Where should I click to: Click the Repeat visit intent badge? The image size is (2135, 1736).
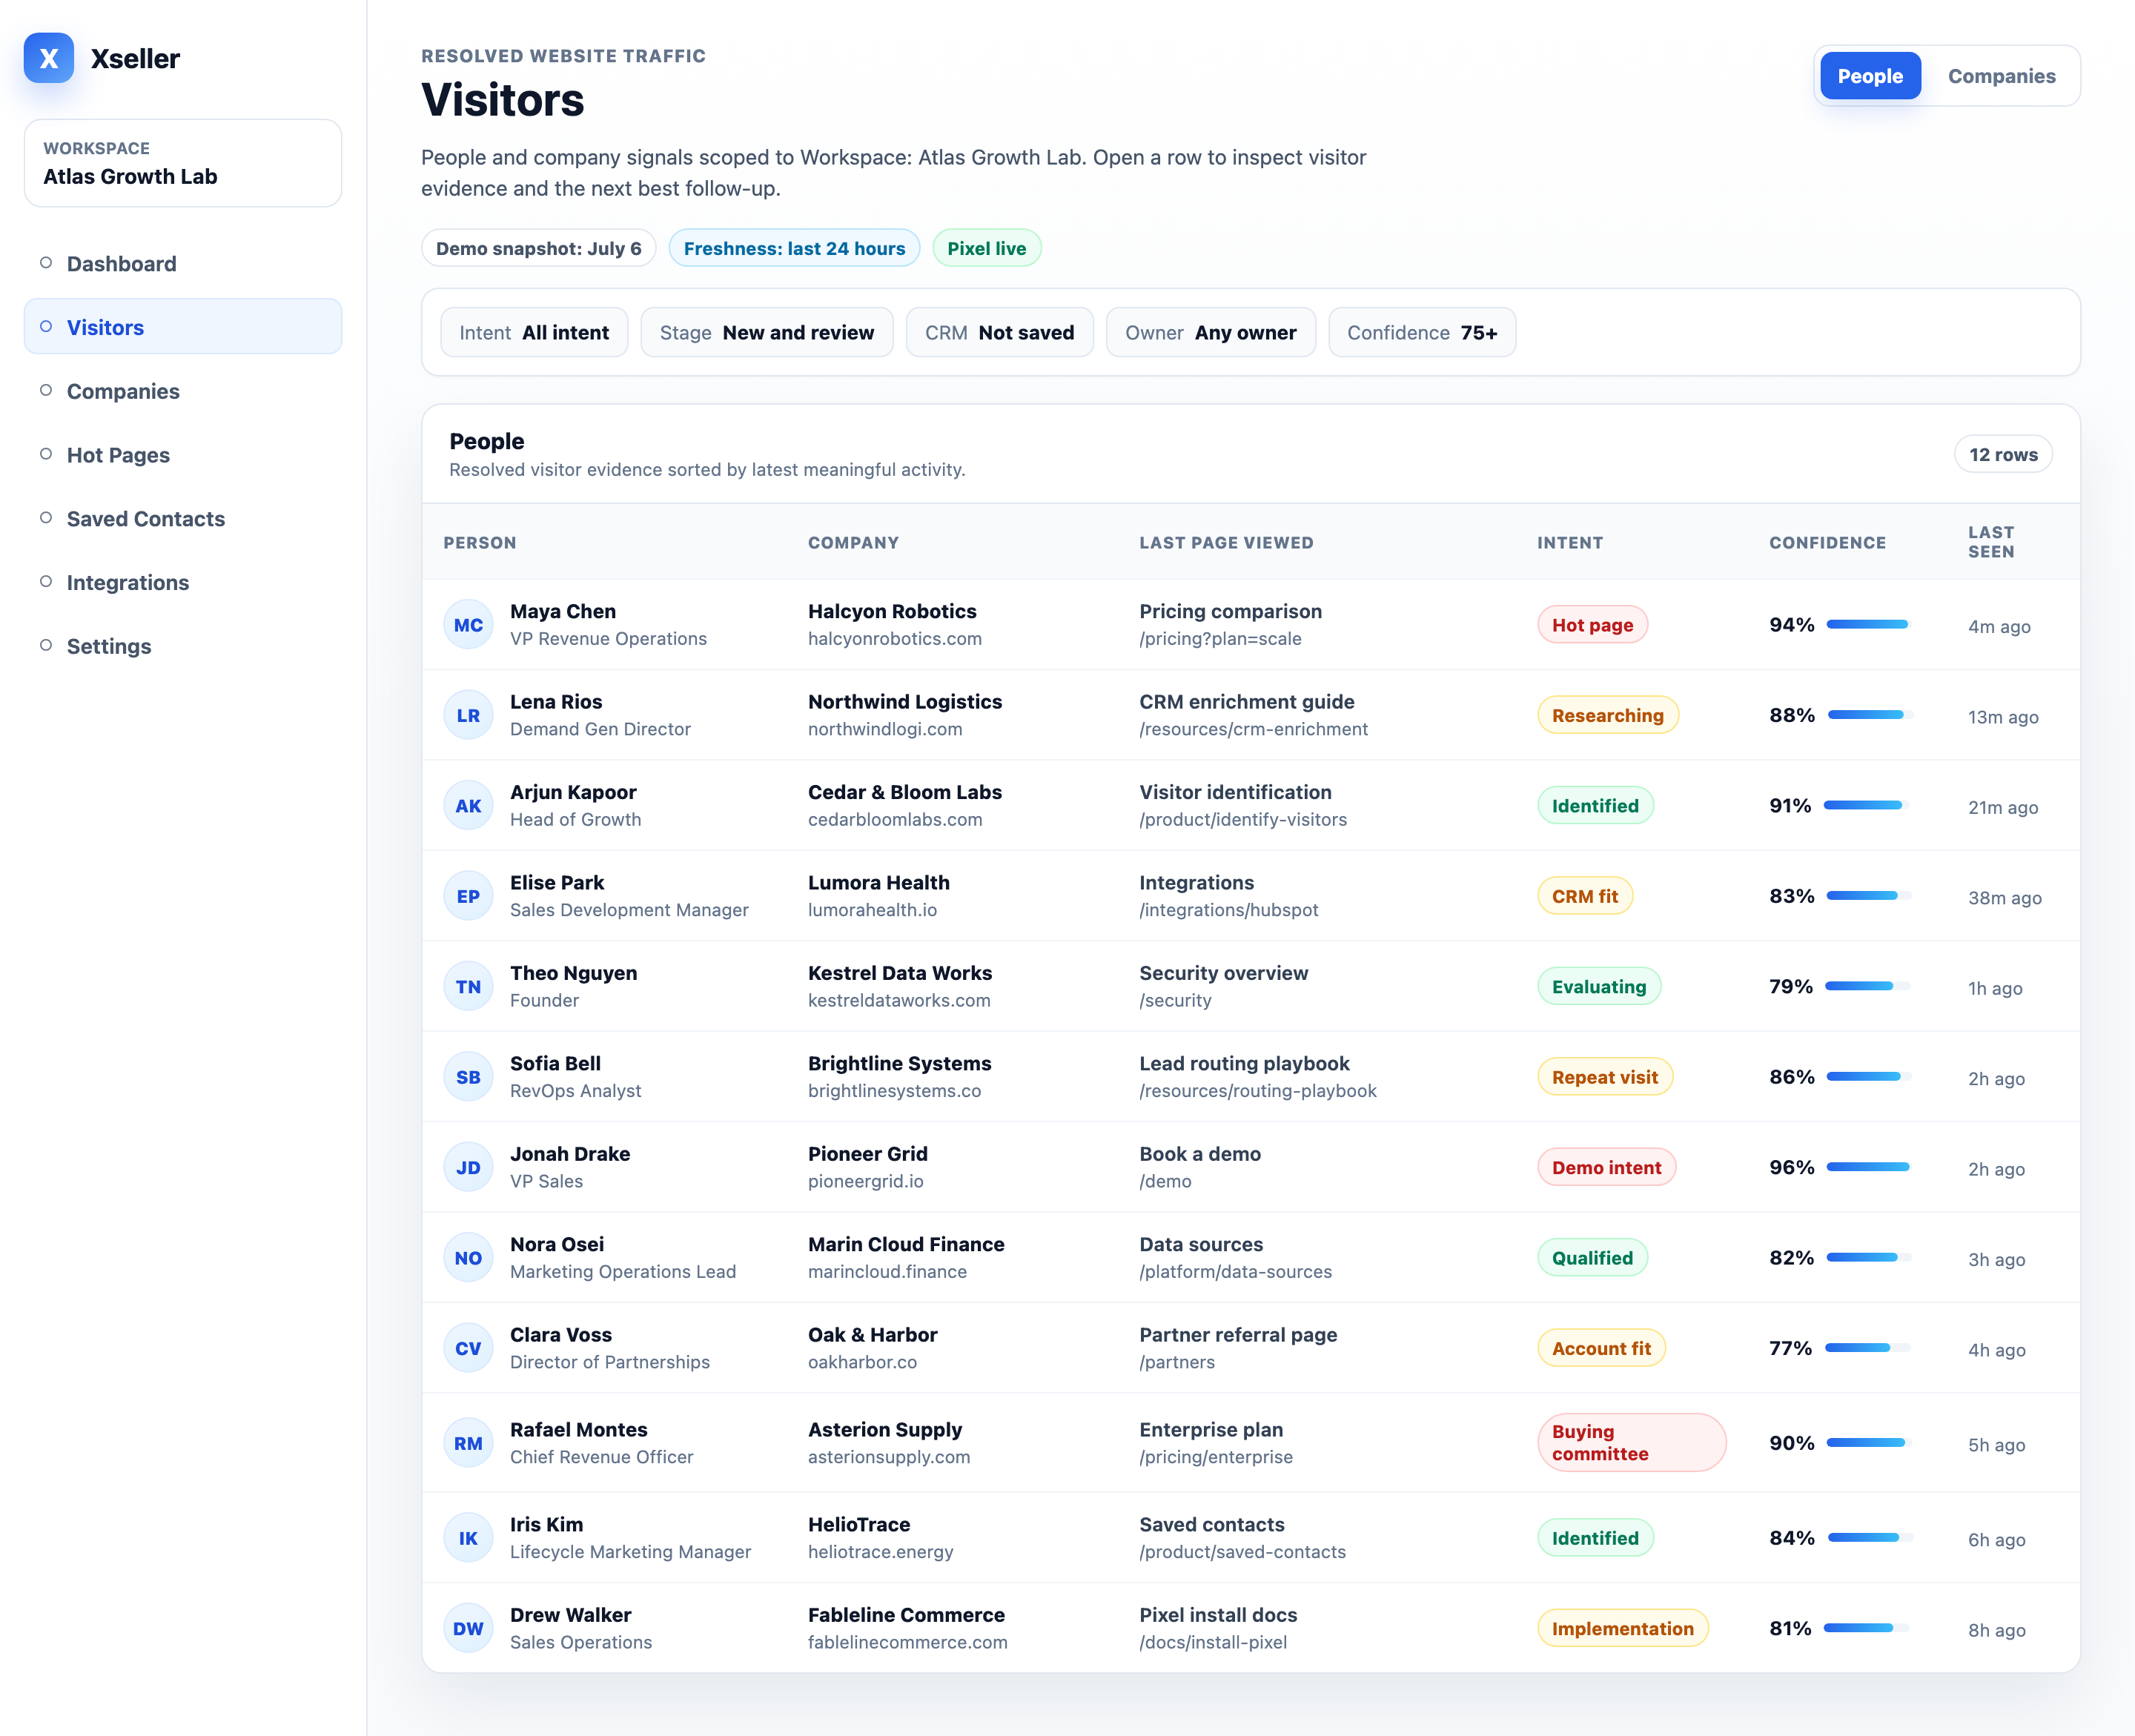[1604, 1077]
